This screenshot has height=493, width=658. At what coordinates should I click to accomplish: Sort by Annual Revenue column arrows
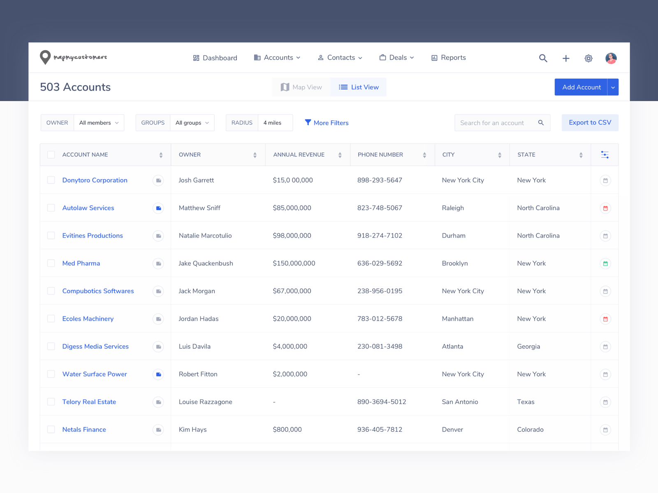click(x=340, y=154)
